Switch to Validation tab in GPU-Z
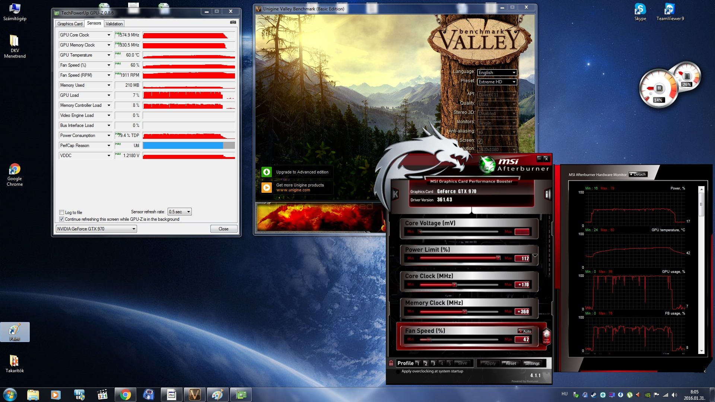Viewport: 715px width, 402px height. click(x=114, y=24)
